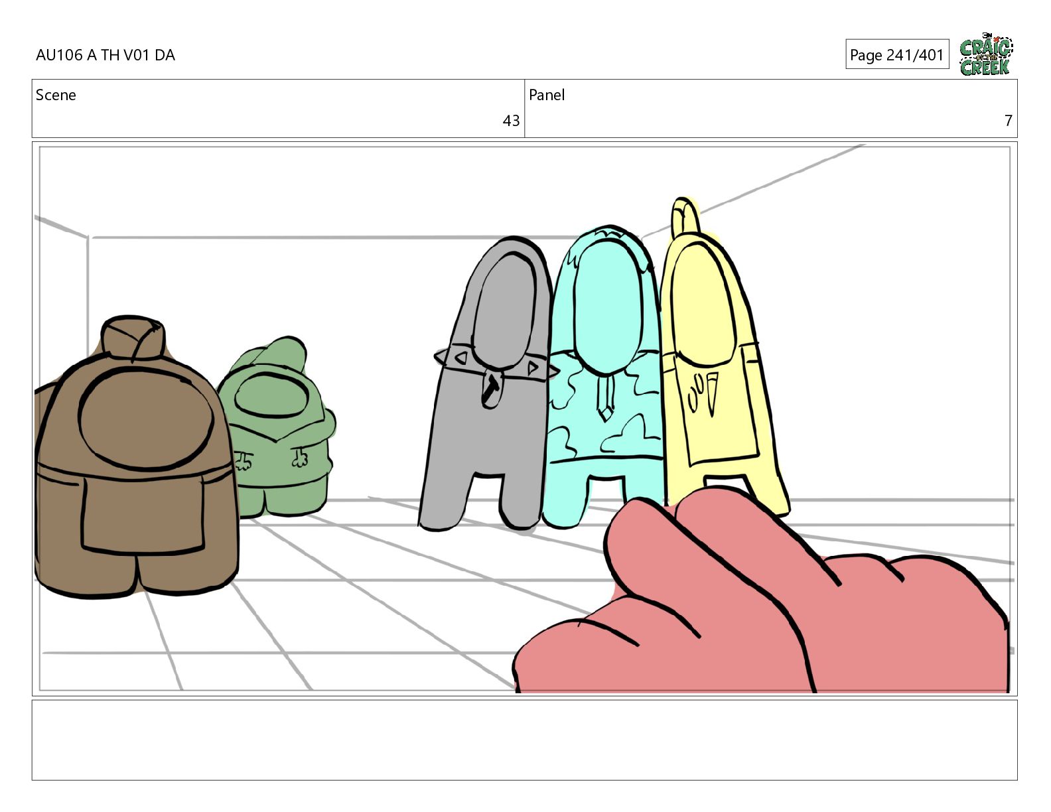Click the Page 241/401 box
The width and height of the screenshot is (1051, 812).
897,54
